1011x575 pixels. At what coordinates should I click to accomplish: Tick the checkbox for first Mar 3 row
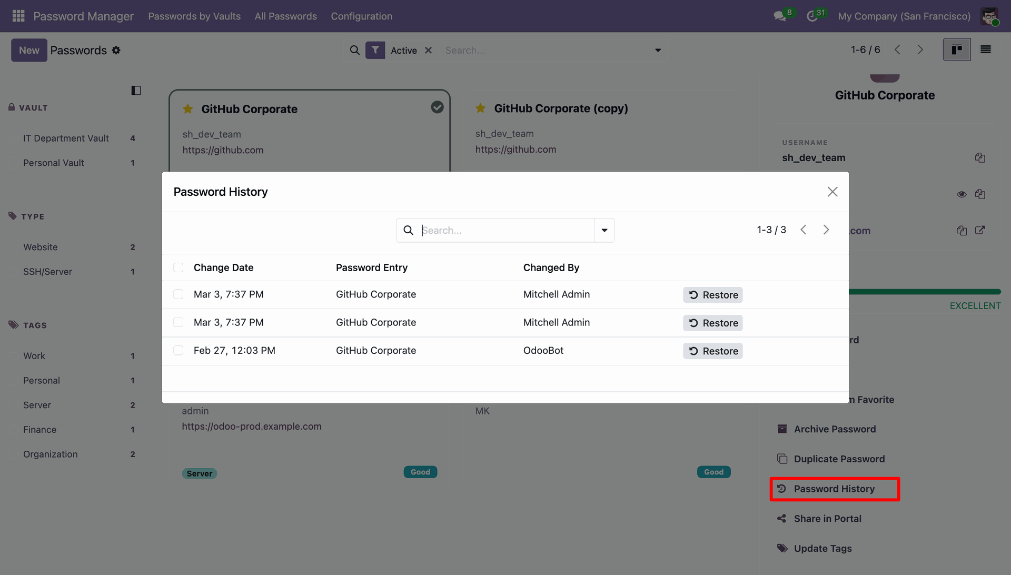pyautogui.click(x=179, y=294)
